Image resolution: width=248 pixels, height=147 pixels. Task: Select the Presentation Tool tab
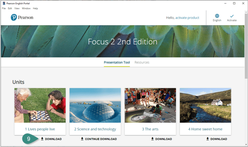117,62
